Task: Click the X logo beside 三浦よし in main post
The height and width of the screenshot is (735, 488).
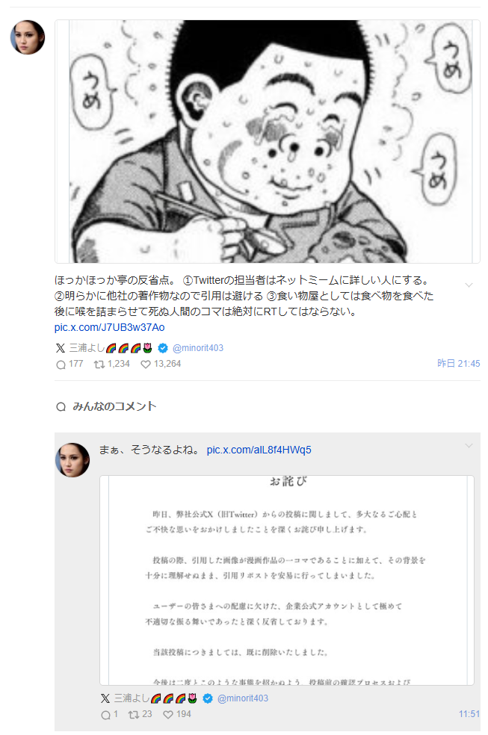Action: 61,348
